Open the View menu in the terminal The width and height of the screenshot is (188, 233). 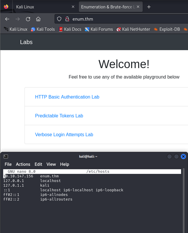coord(51,164)
